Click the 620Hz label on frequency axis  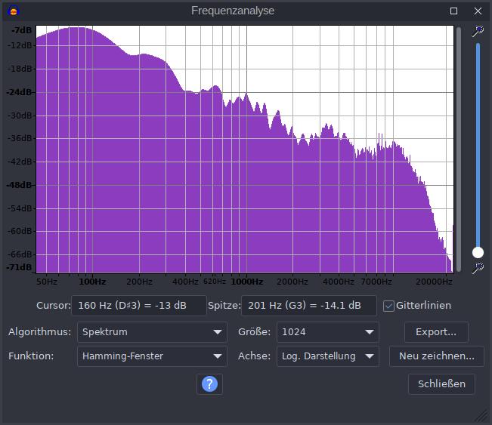[215, 282]
